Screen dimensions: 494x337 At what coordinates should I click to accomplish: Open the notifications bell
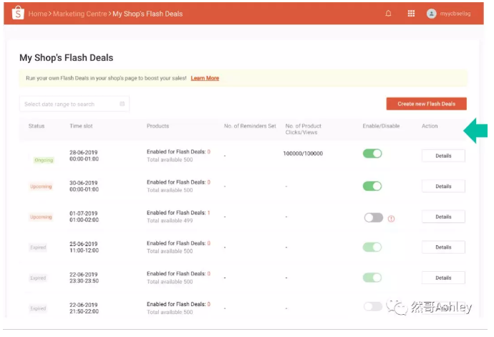[388, 14]
